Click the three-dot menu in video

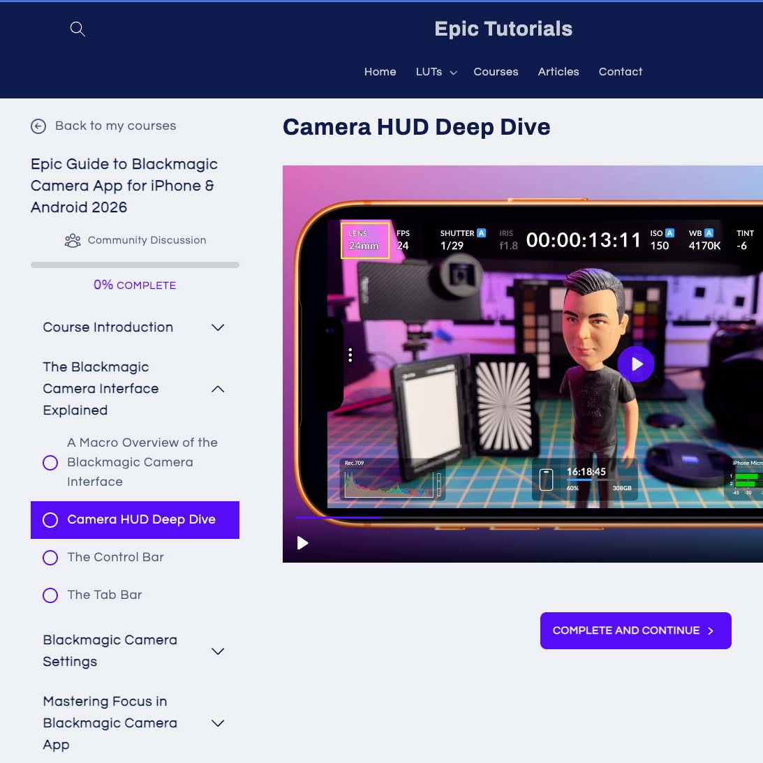click(350, 355)
